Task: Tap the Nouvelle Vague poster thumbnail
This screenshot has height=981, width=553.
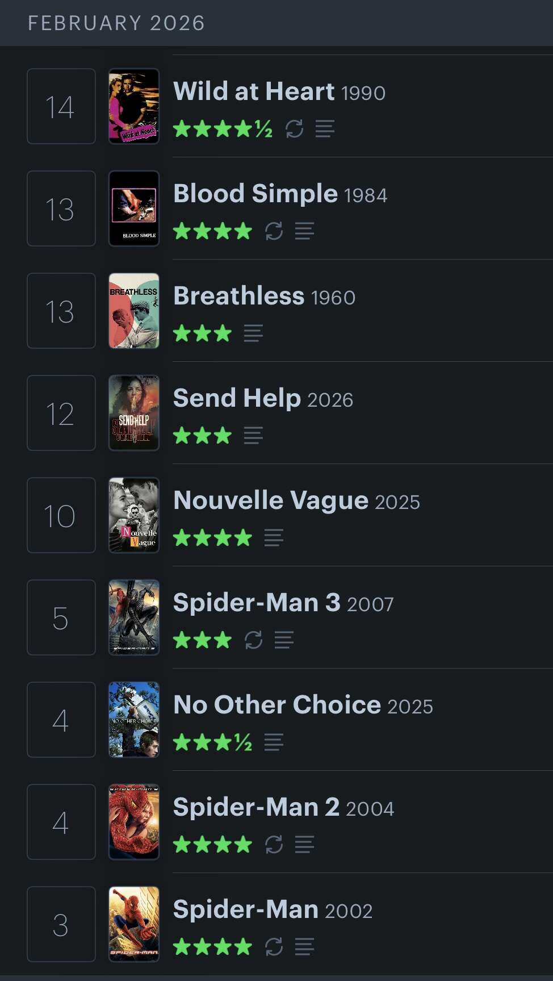Action: pos(134,515)
